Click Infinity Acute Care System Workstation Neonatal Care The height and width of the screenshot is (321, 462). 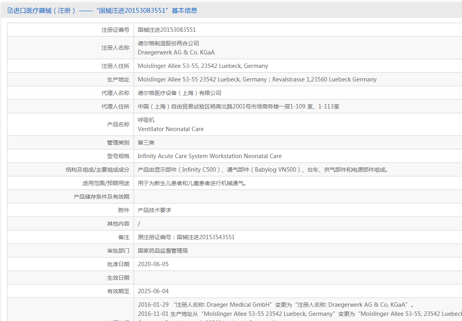210,157
